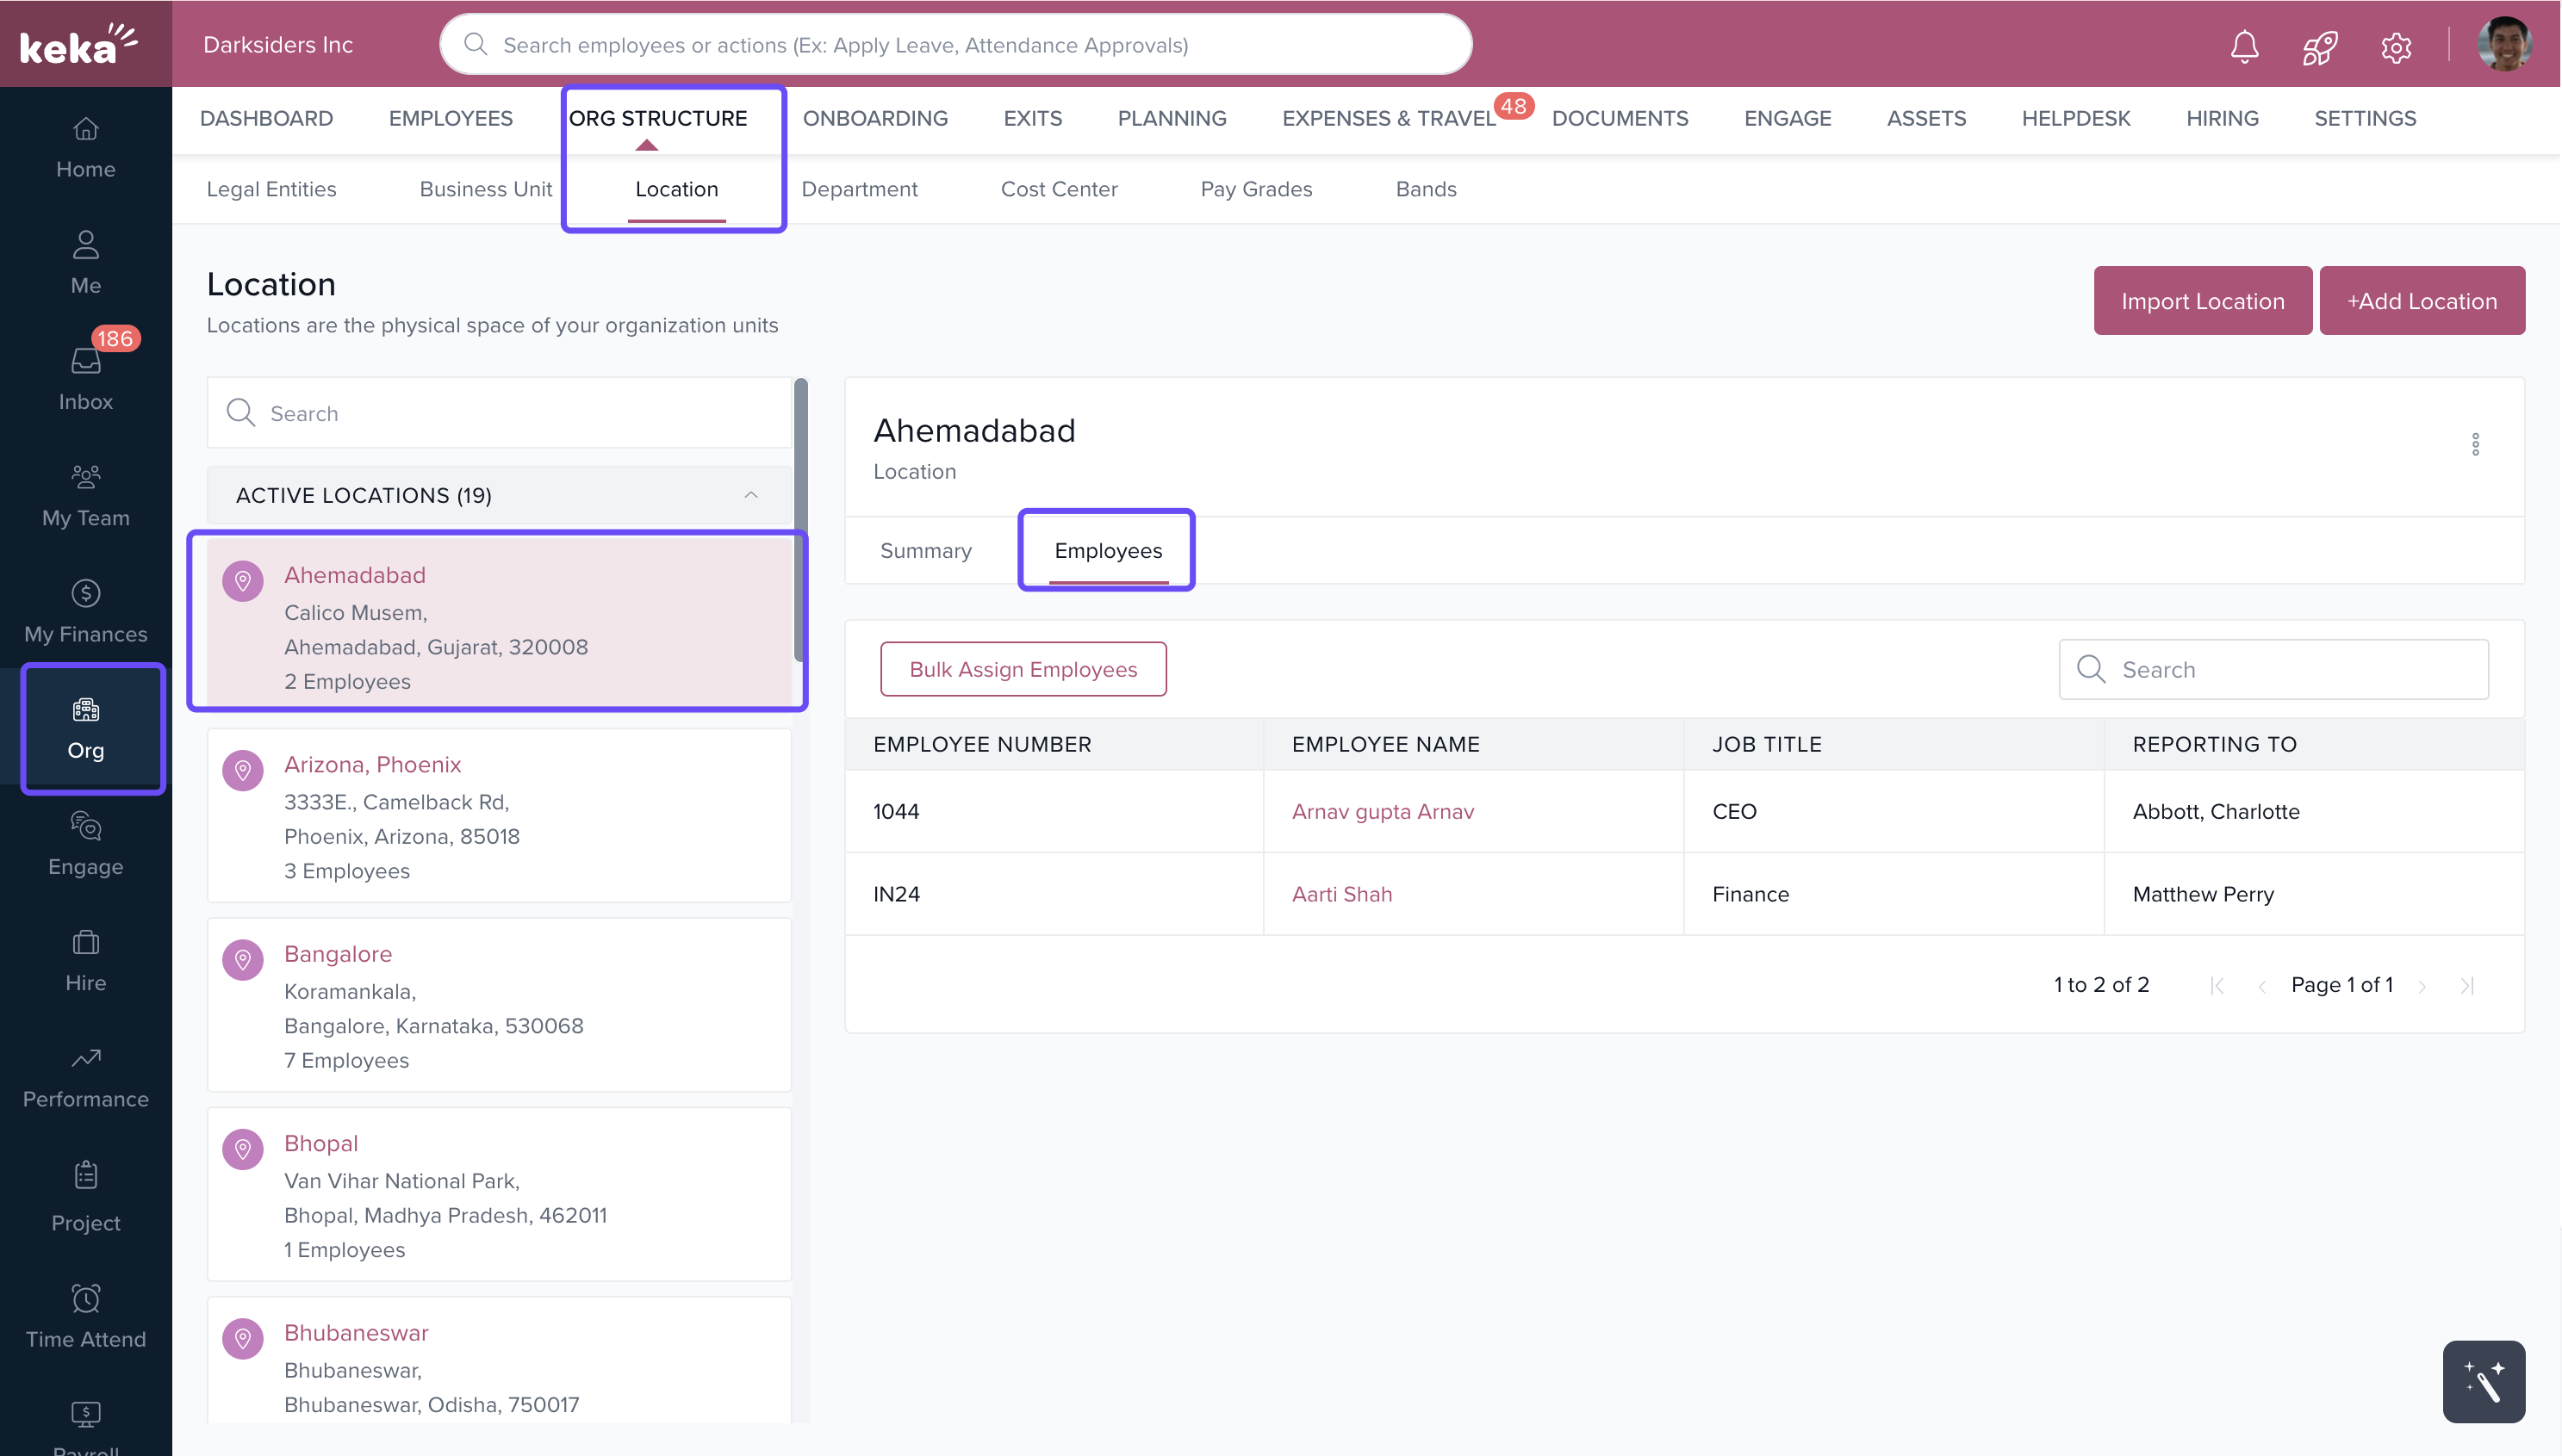The image size is (2562, 1456).
Task: Click the magic wand assistant icon
Action: click(2482, 1381)
